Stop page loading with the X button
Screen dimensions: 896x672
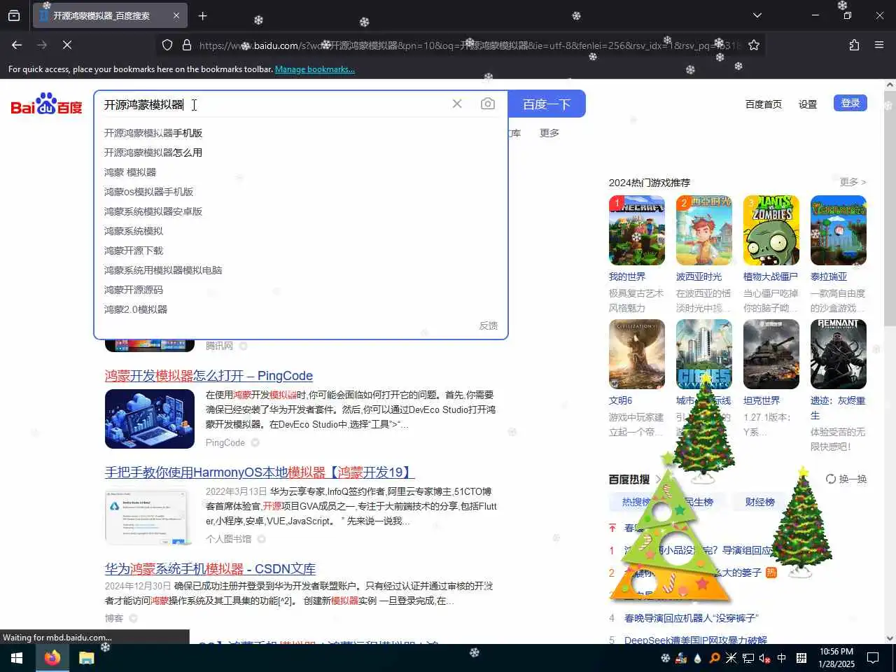[x=67, y=45]
